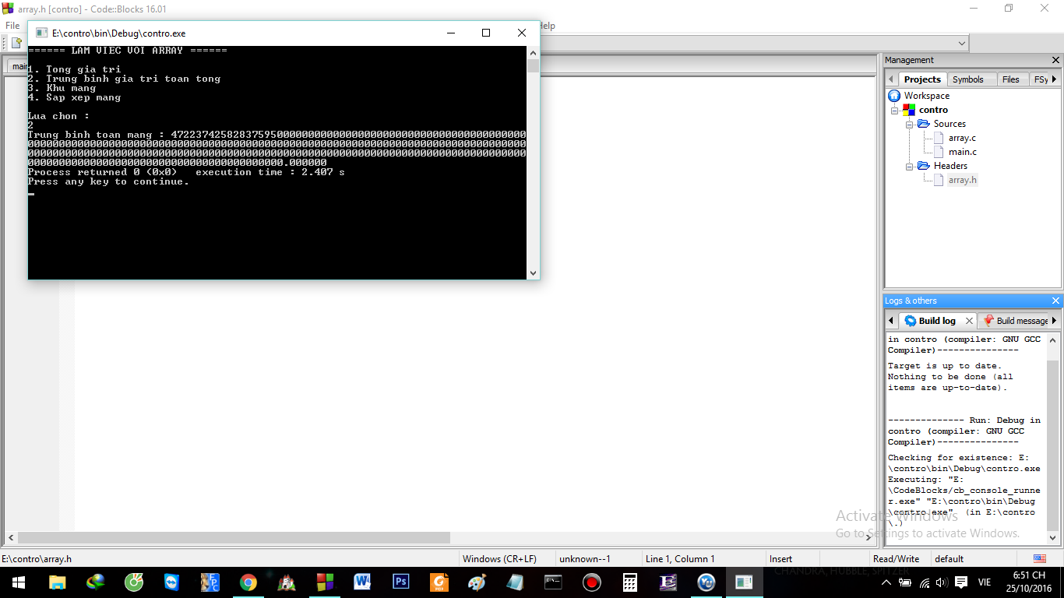Click the Workspace globe icon
This screenshot has height=598, width=1064.
click(x=894, y=96)
